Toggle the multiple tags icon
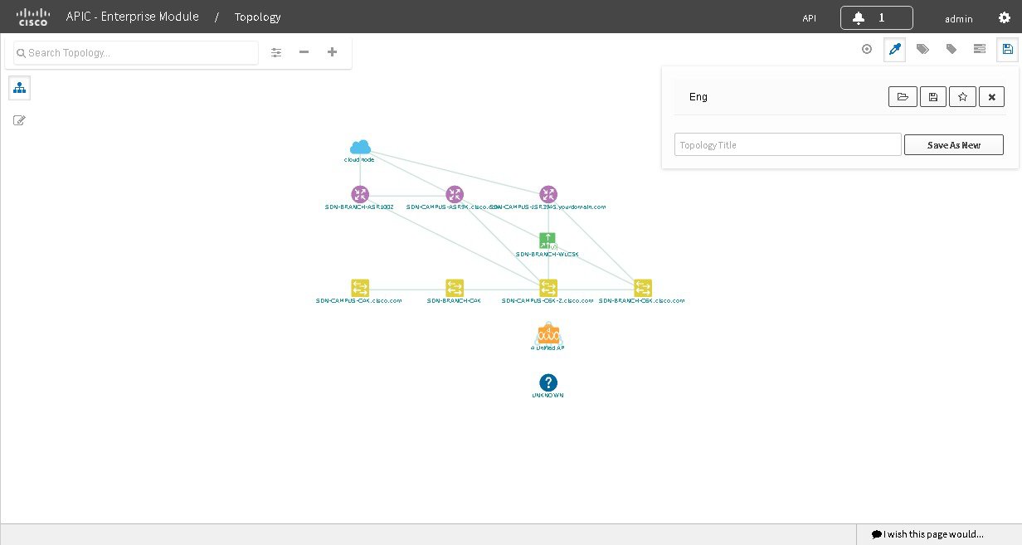This screenshot has width=1022, height=545. click(922, 49)
